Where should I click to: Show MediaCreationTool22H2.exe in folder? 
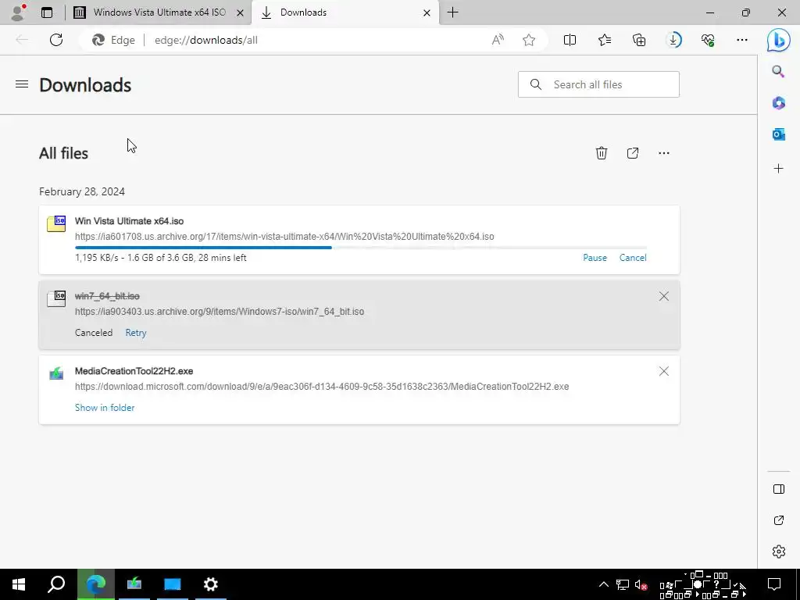(105, 408)
